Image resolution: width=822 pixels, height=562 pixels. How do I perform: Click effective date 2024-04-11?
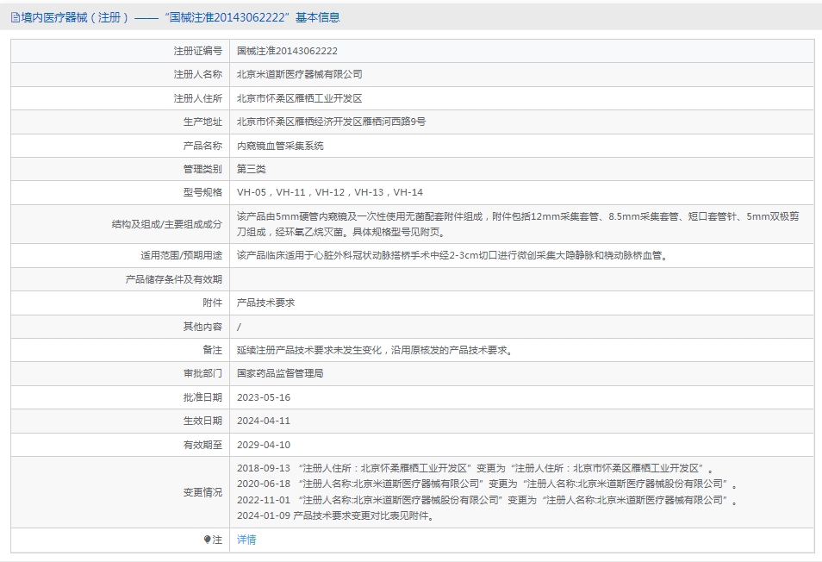[x=264, y=421]
